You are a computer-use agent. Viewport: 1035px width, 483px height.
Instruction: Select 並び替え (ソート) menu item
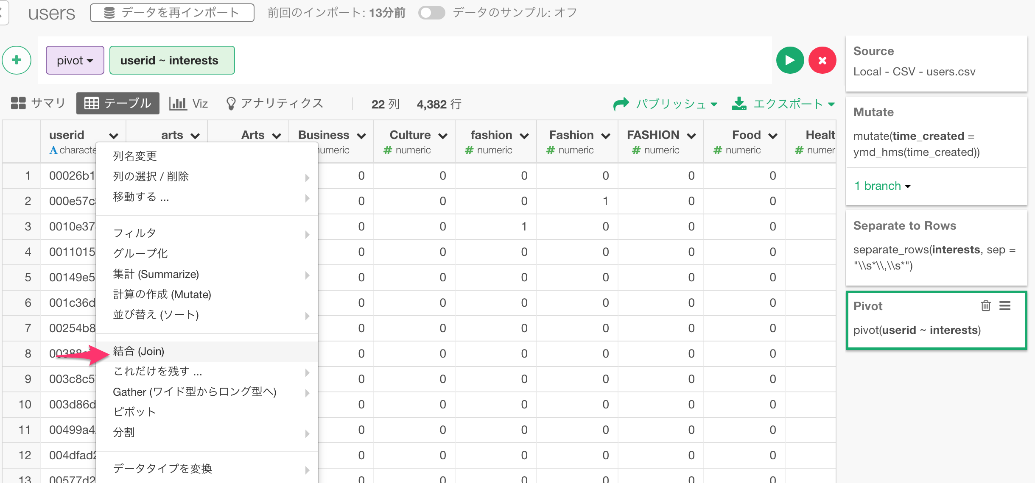coord(207,315)
